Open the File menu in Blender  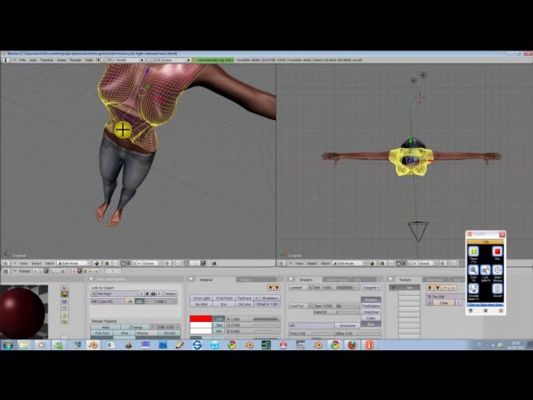(x=22, y=60)
